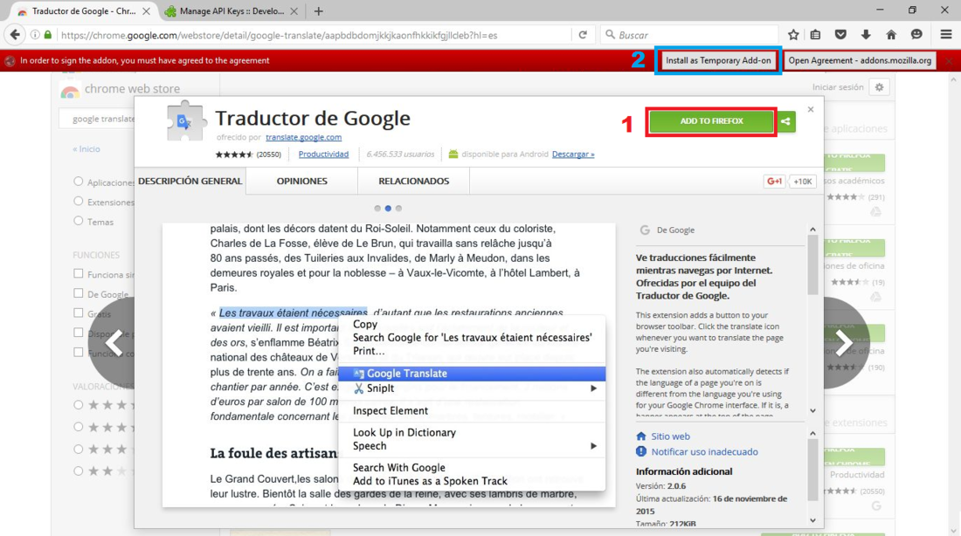Screen dimensions: 961x536
Task: Select the Temas radio button
Action: pyautogui.click(x=78, y=221)
